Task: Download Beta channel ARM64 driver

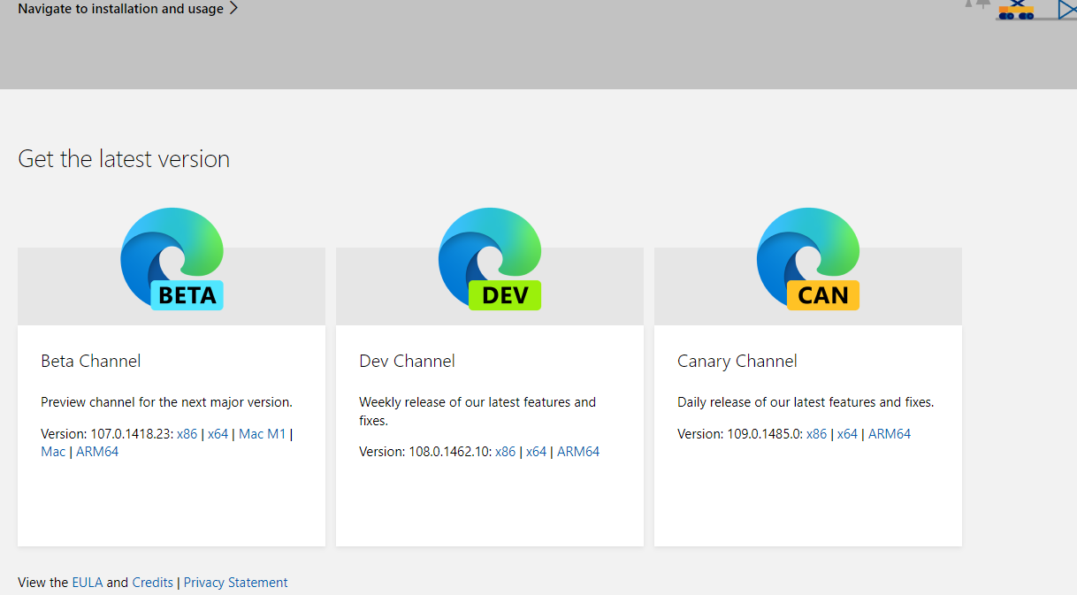Action: pos(97,452)
